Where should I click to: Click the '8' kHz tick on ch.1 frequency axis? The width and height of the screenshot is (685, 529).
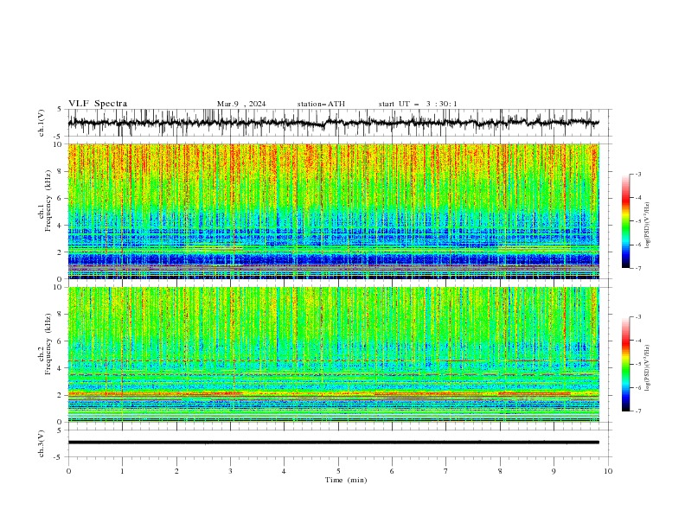[x=61, y=171]
